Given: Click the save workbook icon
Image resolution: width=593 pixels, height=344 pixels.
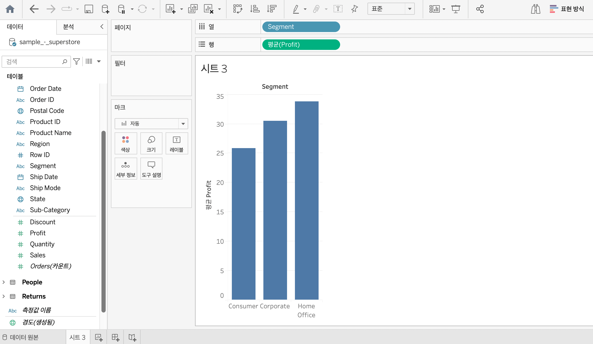Looking at the screenshot, I should tap(89, 9).
